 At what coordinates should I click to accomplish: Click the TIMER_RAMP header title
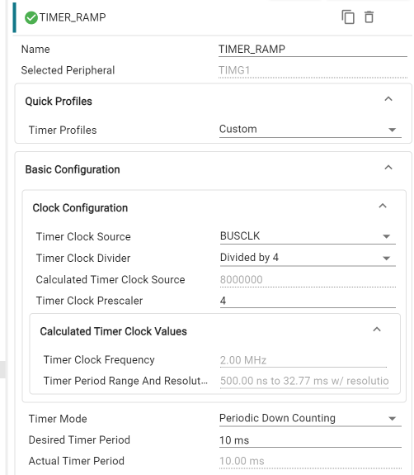[x=73, y=17]
